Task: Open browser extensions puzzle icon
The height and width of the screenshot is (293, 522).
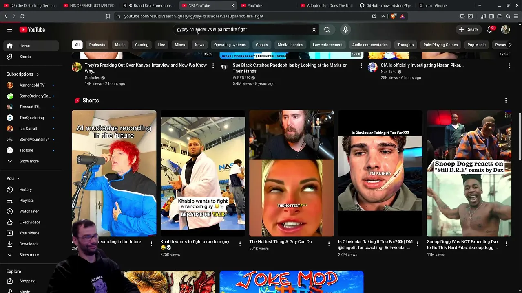Action: coord(462,16)
